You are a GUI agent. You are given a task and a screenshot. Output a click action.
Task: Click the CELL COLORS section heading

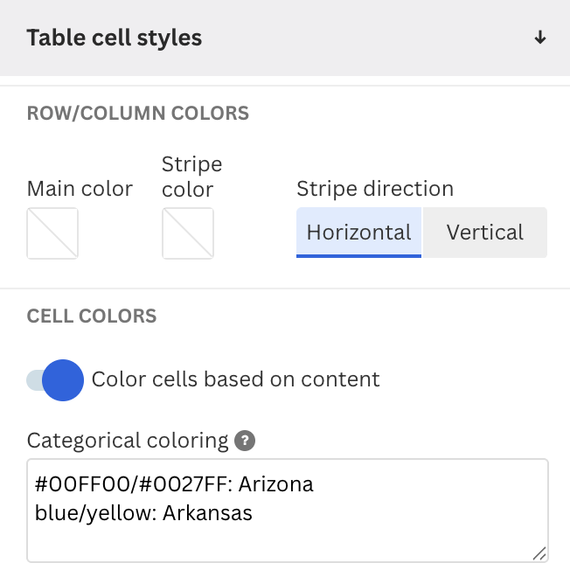[92, 316]
